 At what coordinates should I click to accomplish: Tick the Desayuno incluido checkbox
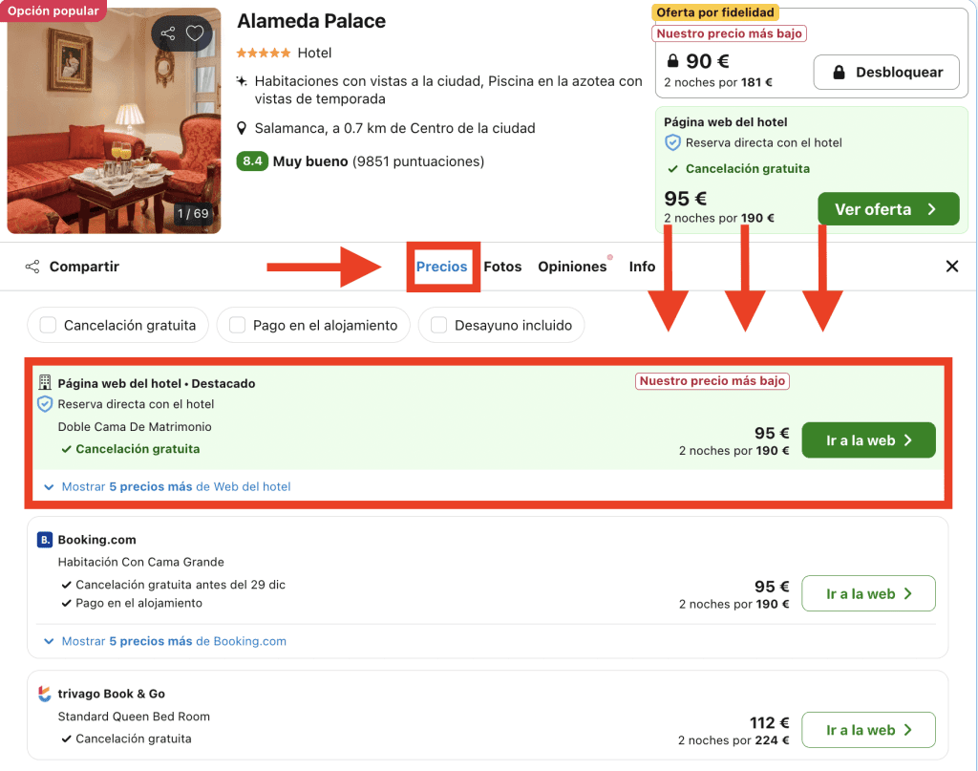(x=438, y=326)
